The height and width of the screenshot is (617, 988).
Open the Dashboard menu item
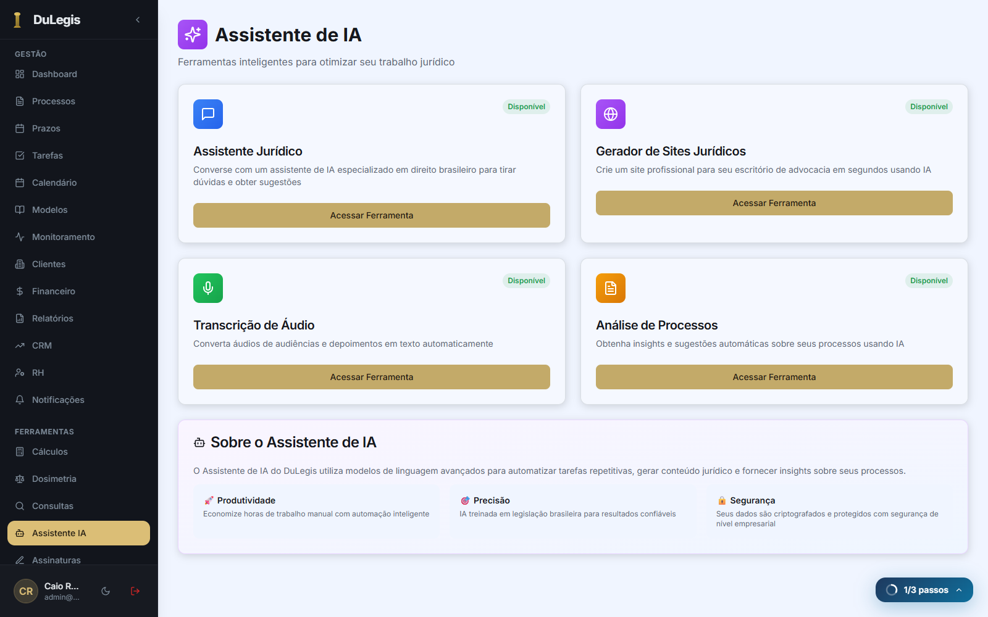[78, 74]
